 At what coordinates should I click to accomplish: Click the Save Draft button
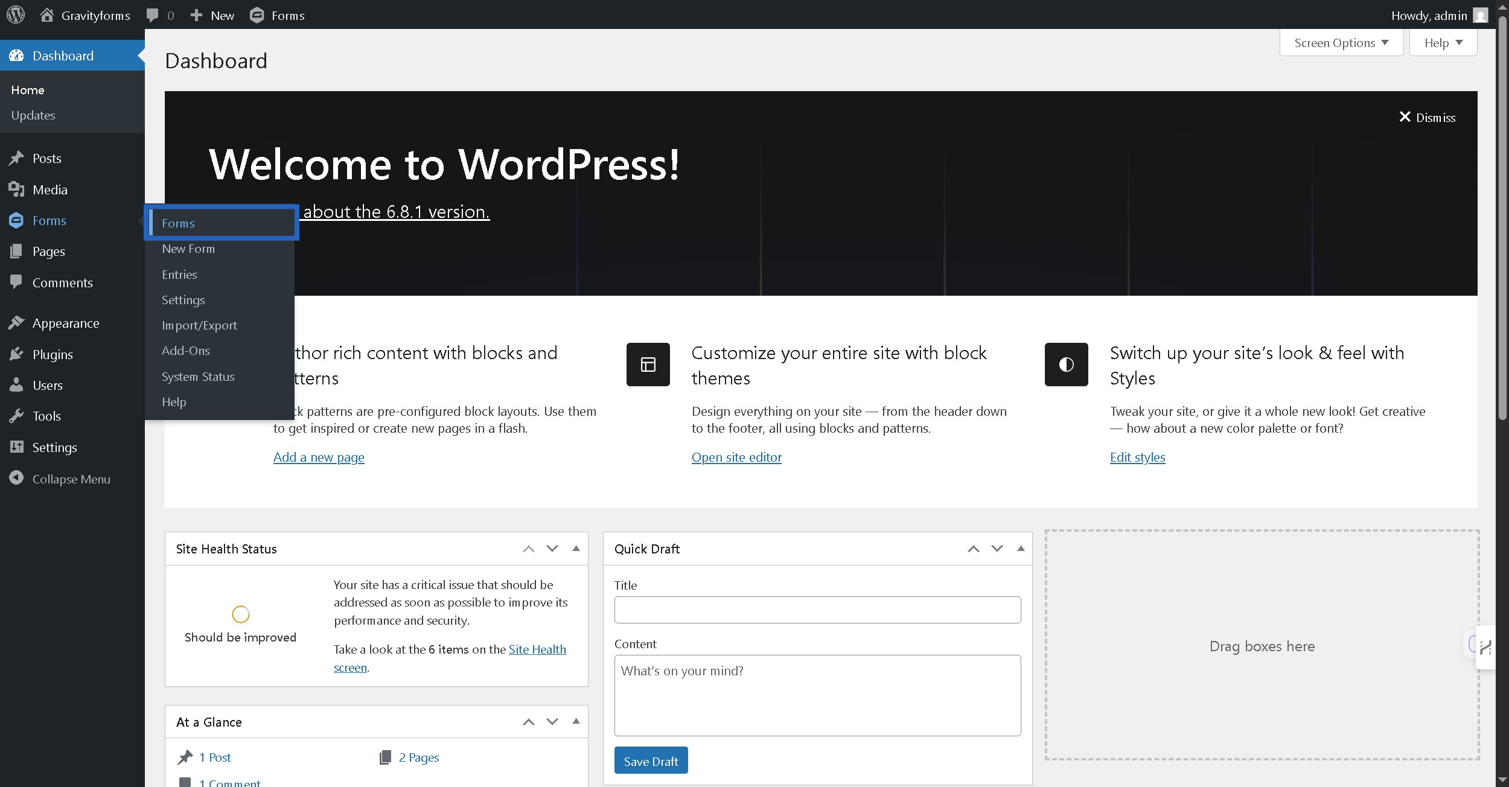(x=651, y=761)
